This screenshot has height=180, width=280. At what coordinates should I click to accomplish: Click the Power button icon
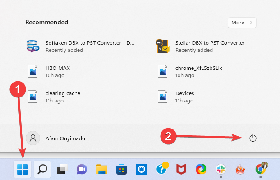coord(252,138)
